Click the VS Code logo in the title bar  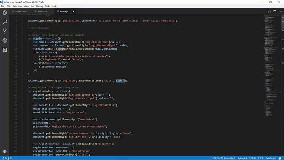click(2, 2)
